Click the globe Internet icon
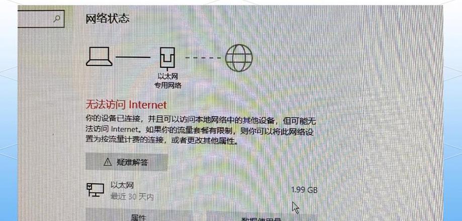The image size is (462, 221). coord(239,58)
